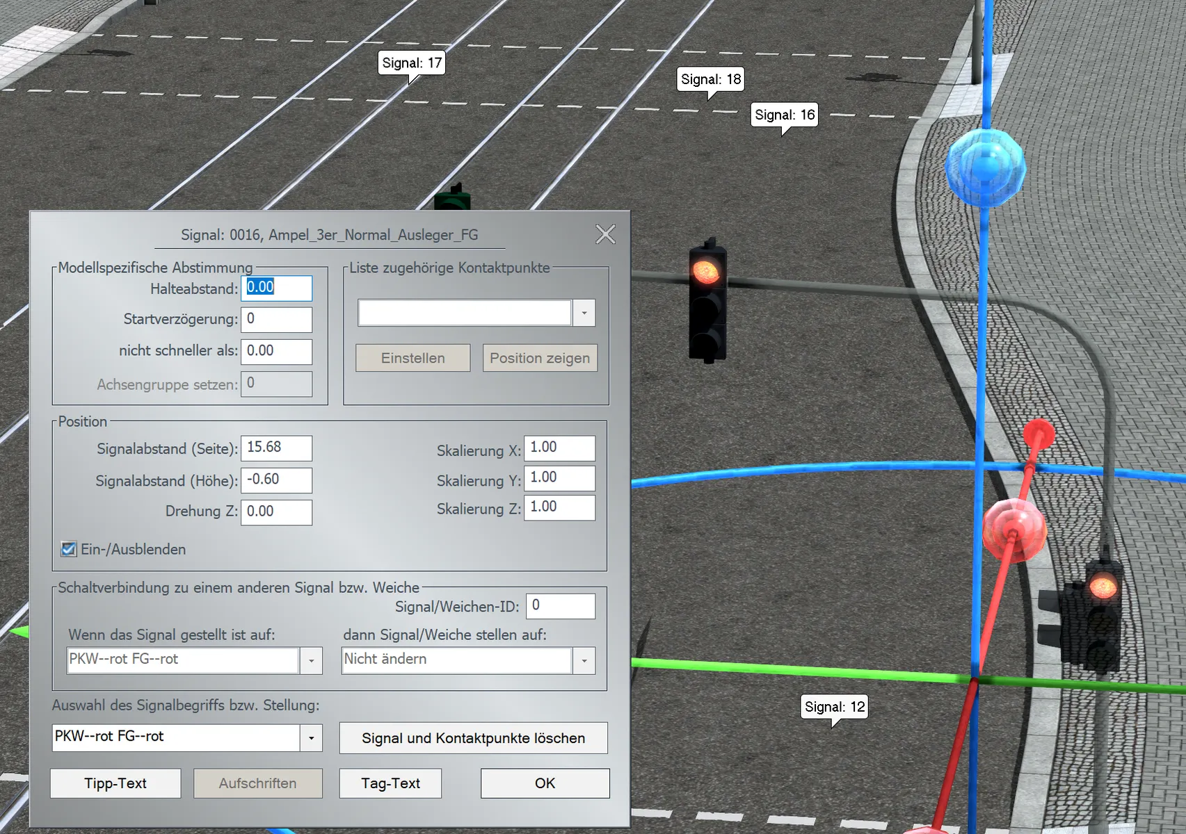This screenshot has height=834, width=1186.
Task: Click the Signal/Weichen-ID field
Action: point(561,606)
